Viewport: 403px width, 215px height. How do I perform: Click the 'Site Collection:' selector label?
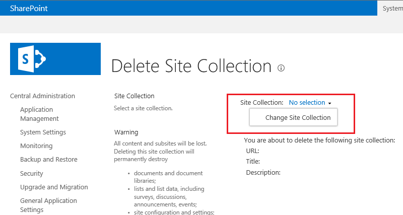[x=261, y=103]
